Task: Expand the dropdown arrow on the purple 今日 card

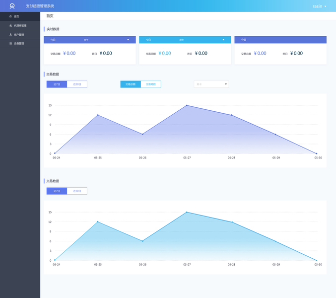Action: pos(128,40)
